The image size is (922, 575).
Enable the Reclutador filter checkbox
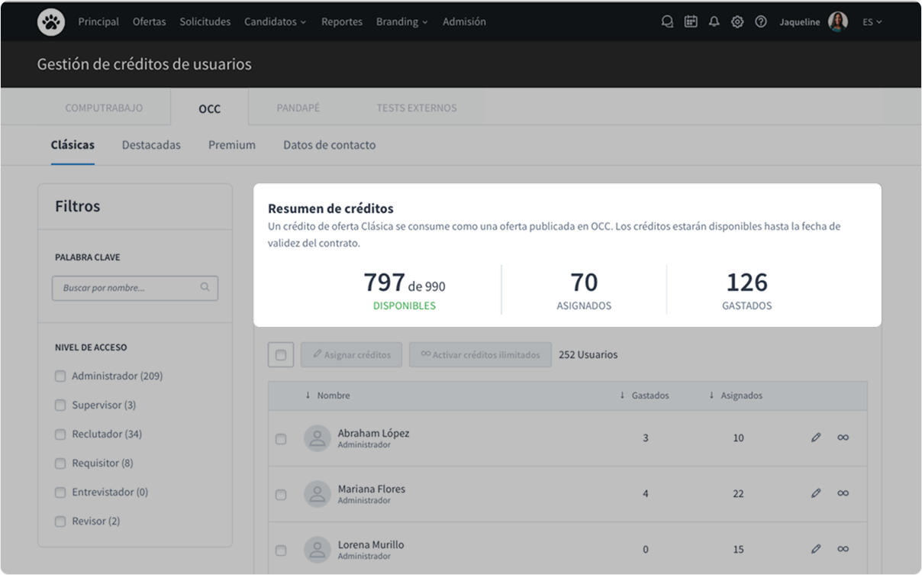[x=60, y=434]
